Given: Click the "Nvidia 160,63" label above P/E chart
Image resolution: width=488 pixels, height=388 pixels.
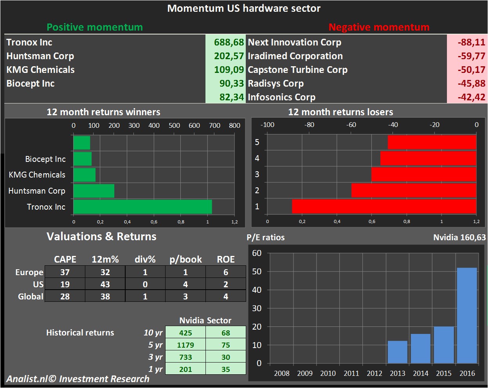Looking at the screenshot, I should (459, 238).
